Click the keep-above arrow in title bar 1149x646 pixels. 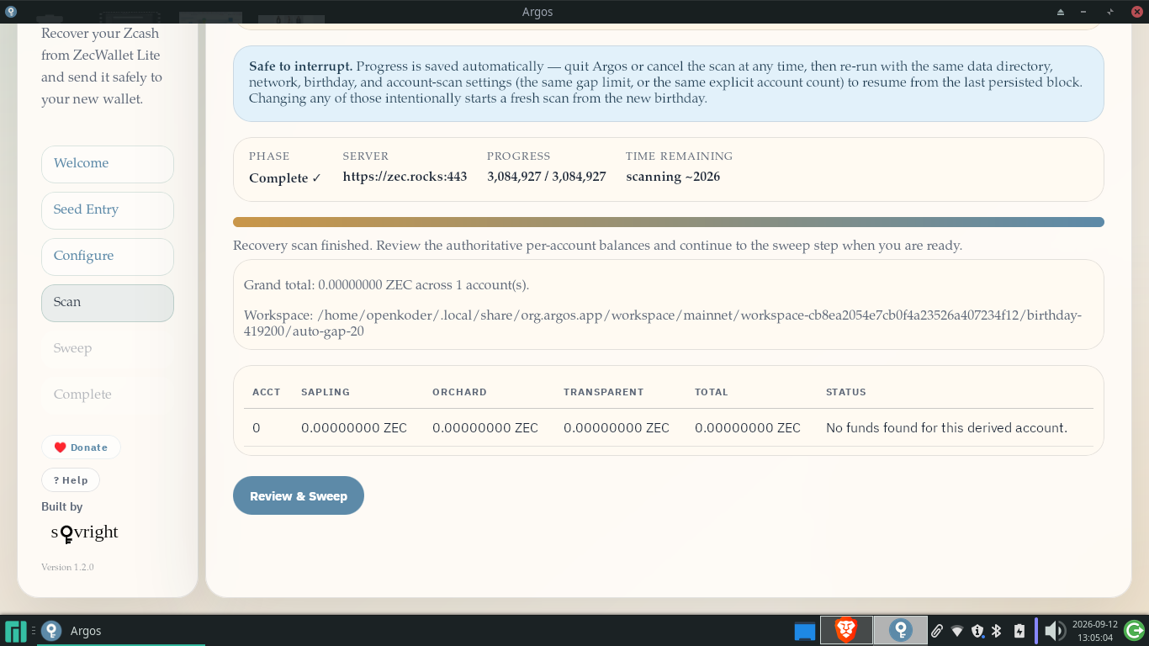pos(1061,12)
